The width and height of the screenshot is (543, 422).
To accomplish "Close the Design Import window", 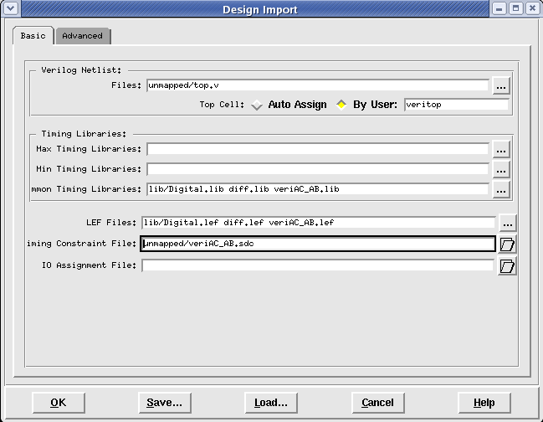I will click(532, 8).
